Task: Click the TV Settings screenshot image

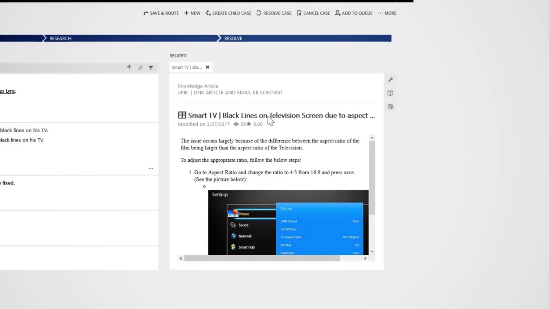Action: pos(288,222)
